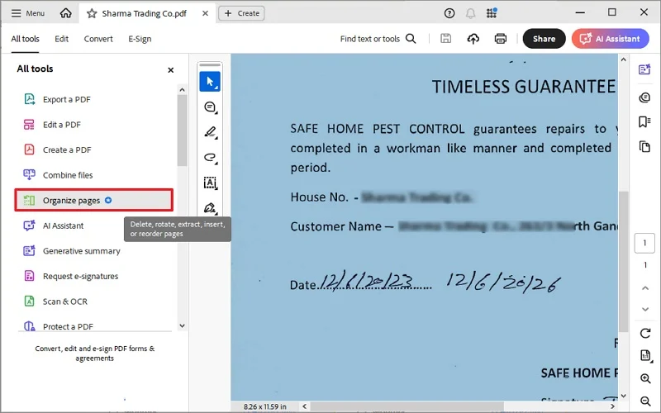Open the hamburger Menu

coord(28,13)
